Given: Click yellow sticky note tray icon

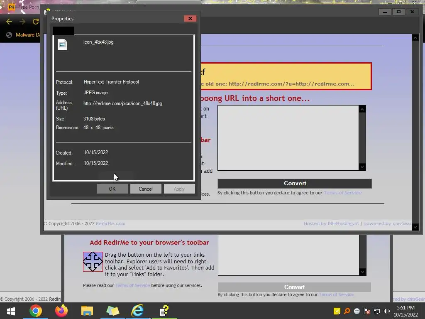Looking at the screenshot, I should tap(337, 311).
